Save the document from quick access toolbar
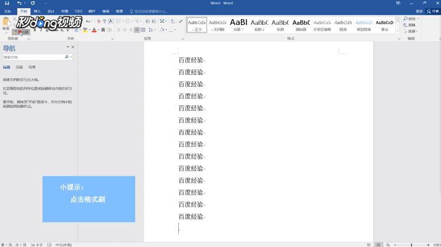This screenshot has height=247, width=441. (x=7, y=3)
